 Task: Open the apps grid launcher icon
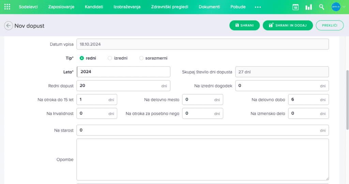click(7, 7)
